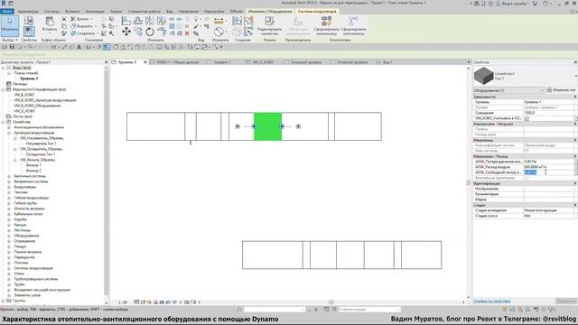Click the shopping cart icon in title bar
Viewport: 578px width, 325px height.
point(535,4)
